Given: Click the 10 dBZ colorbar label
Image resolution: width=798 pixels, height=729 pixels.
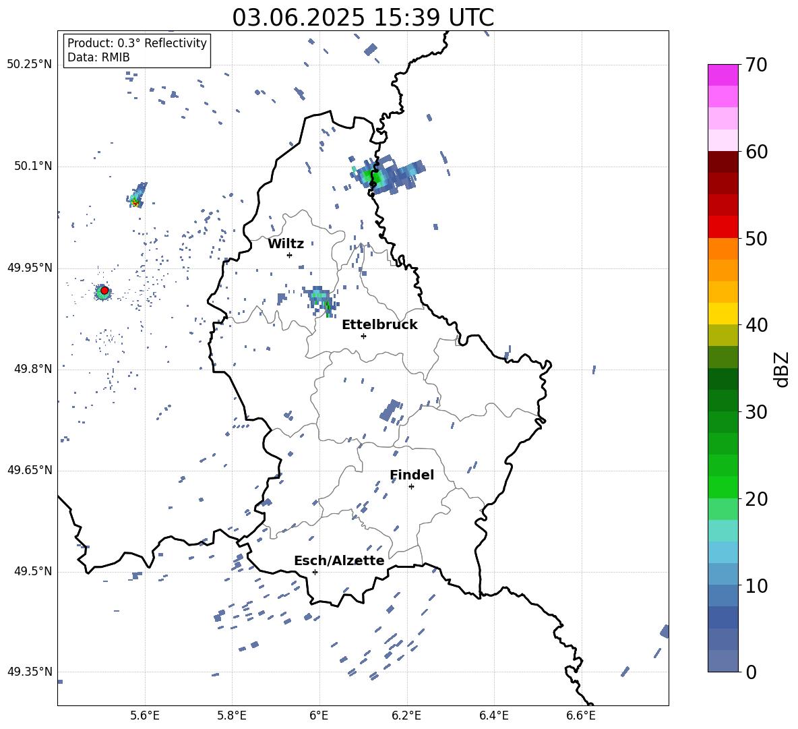Looking at the screenshot, I should pos(756,585).
